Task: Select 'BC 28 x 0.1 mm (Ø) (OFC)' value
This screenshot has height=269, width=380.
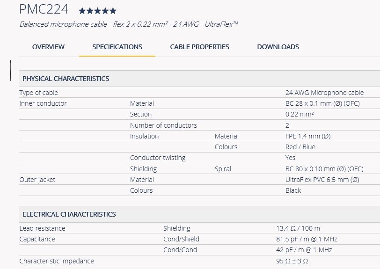Action: coord(322,103)
